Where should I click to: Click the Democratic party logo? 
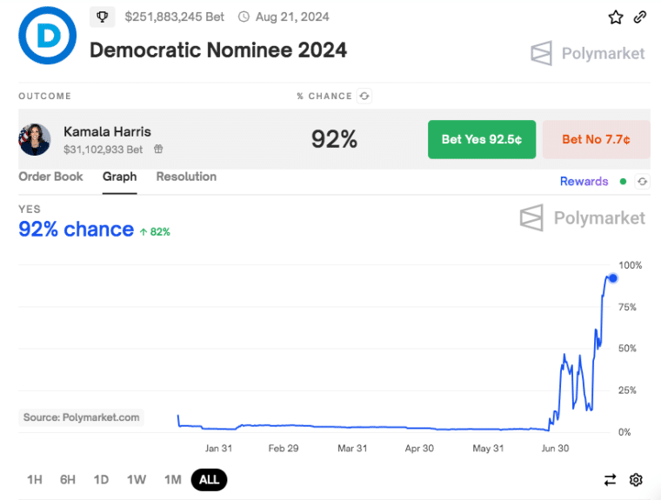[x=48, y=36]
